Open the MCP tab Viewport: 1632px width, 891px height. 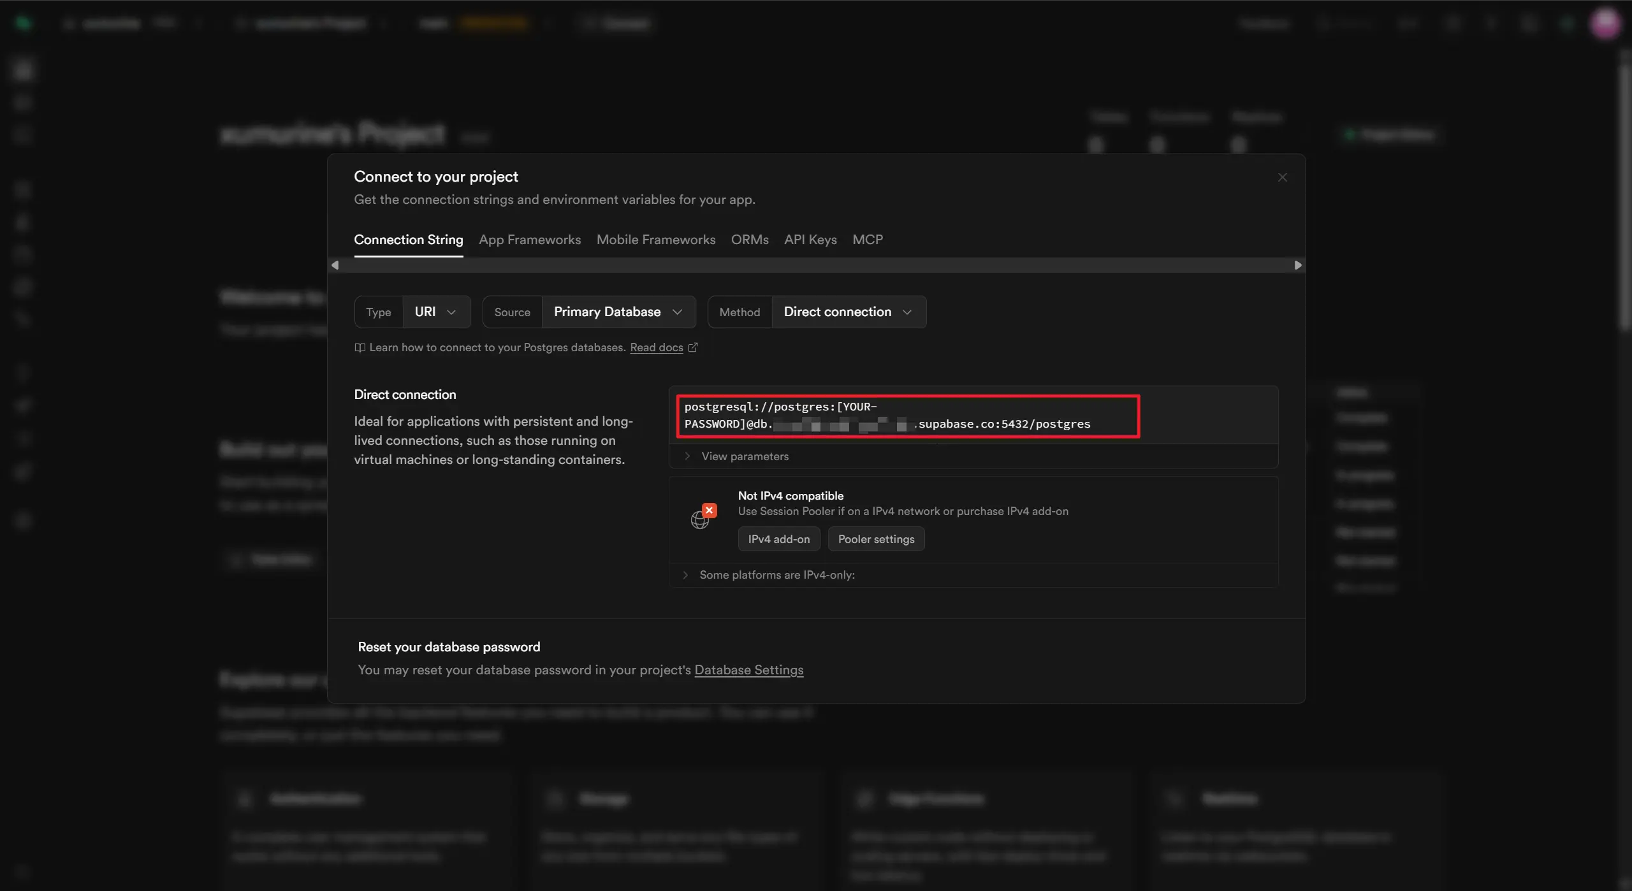(867, 240)
